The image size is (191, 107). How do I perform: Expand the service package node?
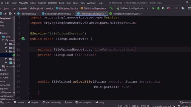pyautogui.click(x=6, y=59)
